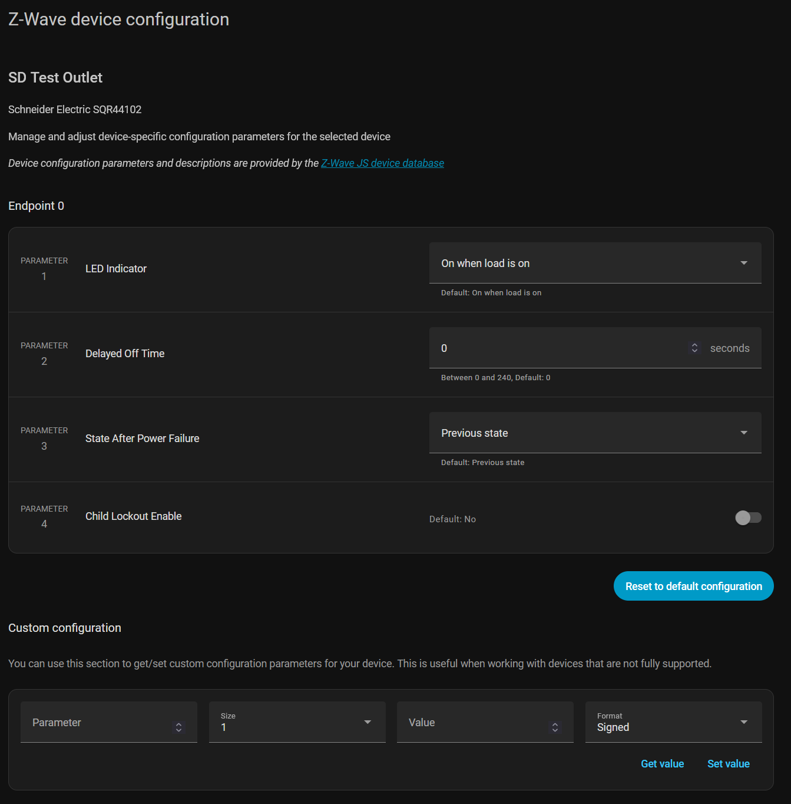Click the Delayed Off Time spinner arrows
This screenshot has height=804, width=791.
pyautogui.click(x=694, y=348)
